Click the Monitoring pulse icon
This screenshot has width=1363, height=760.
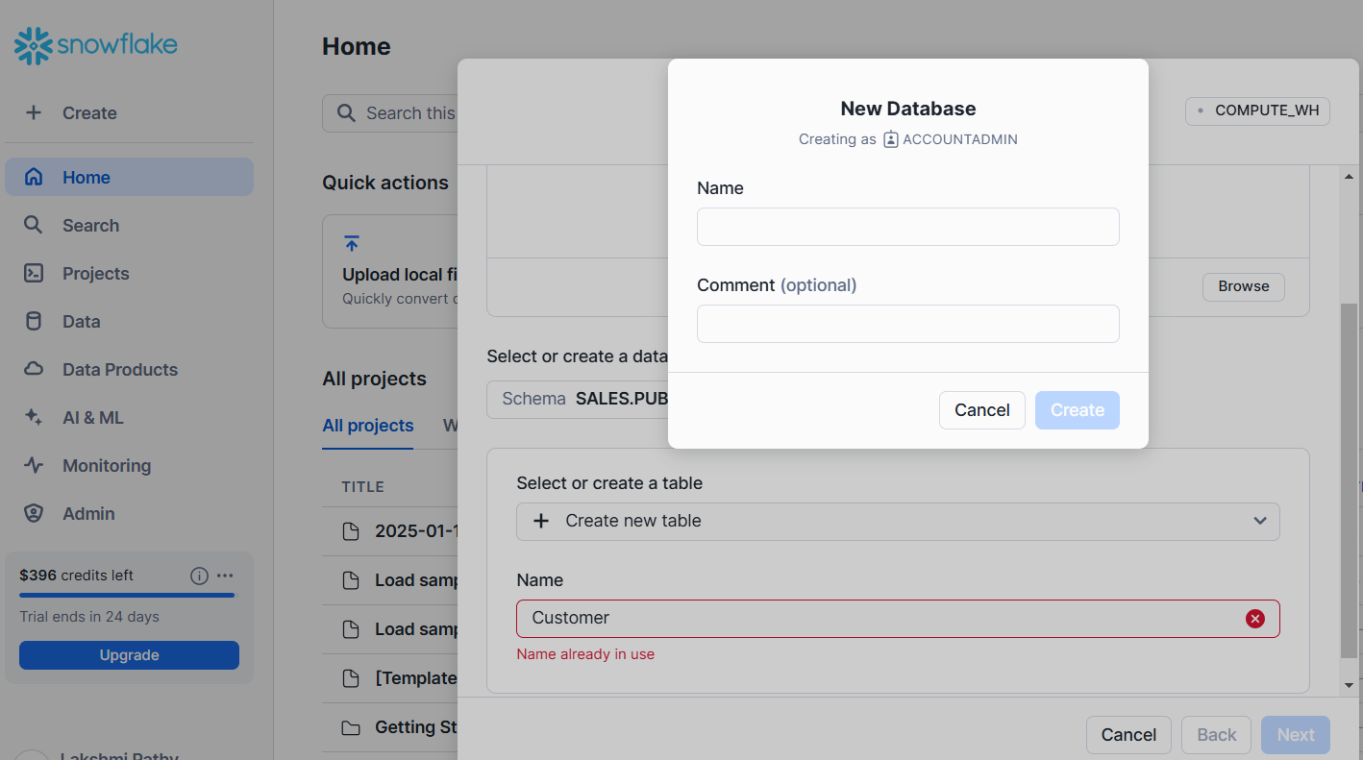(x=34, y=465)
